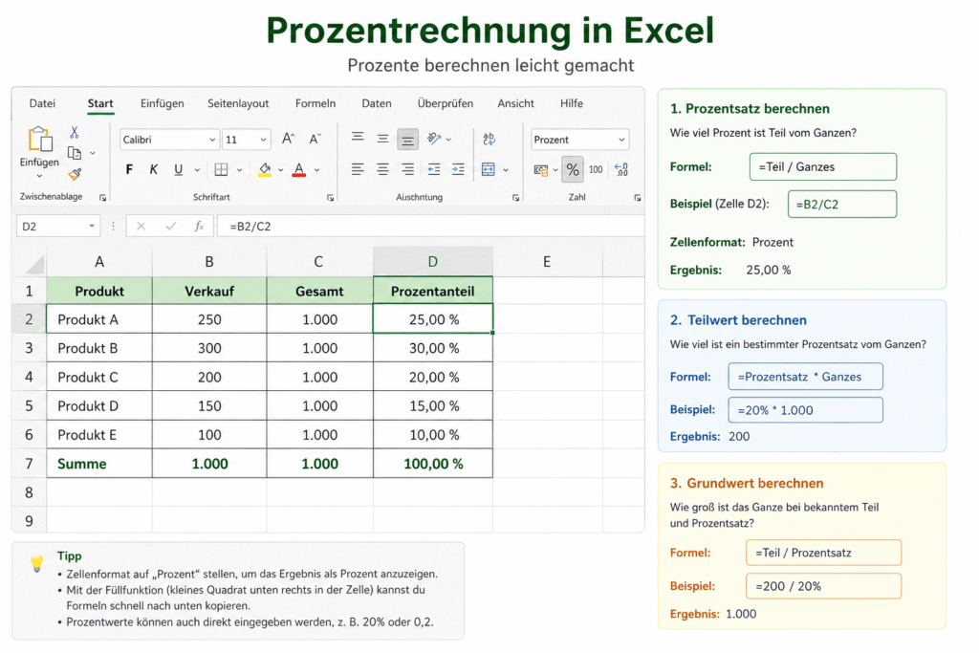Select row 7 header
979x653 pixels.
(29, 463)
